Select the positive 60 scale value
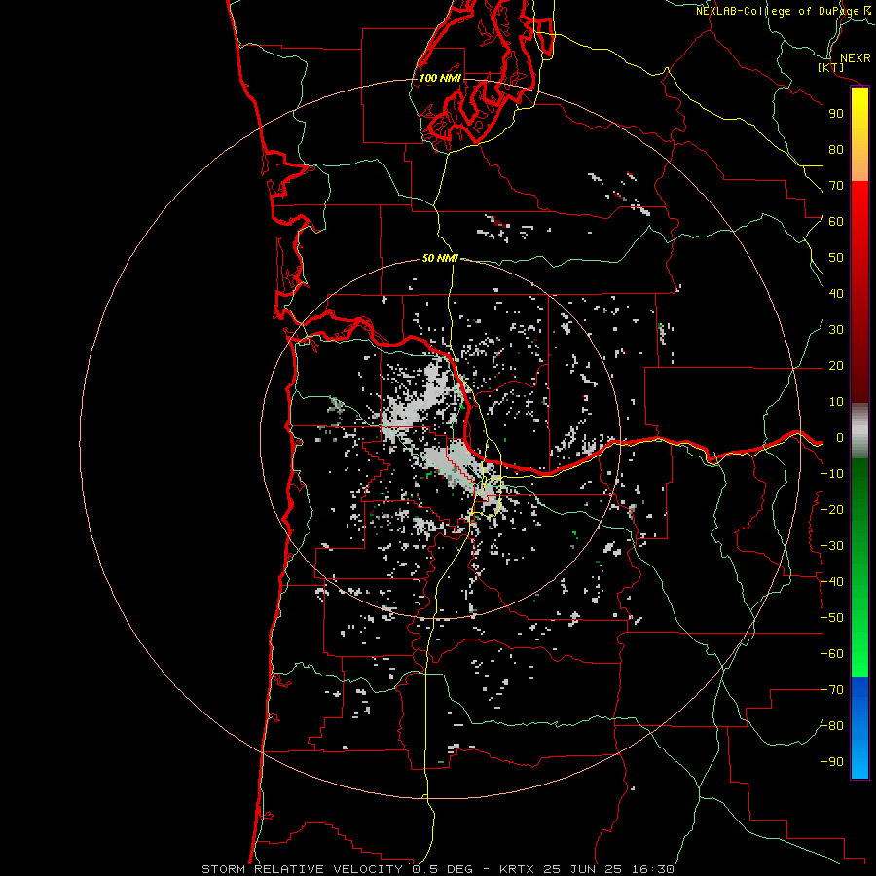876x876 pixels. click(x=836, y=221)
